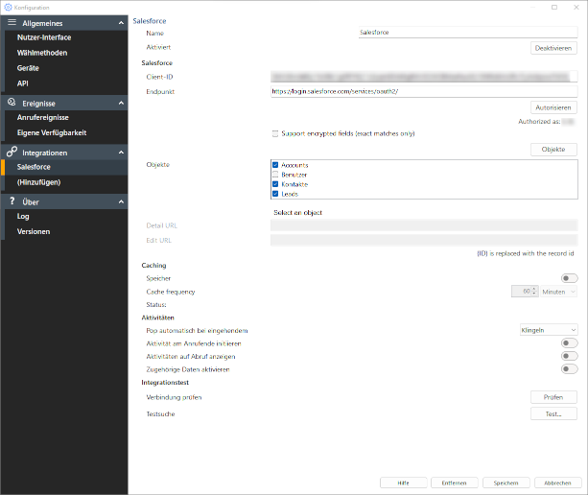Click the 'Select an object' text
The width and height of the screenshot is (588, 495).
point(297,213)
